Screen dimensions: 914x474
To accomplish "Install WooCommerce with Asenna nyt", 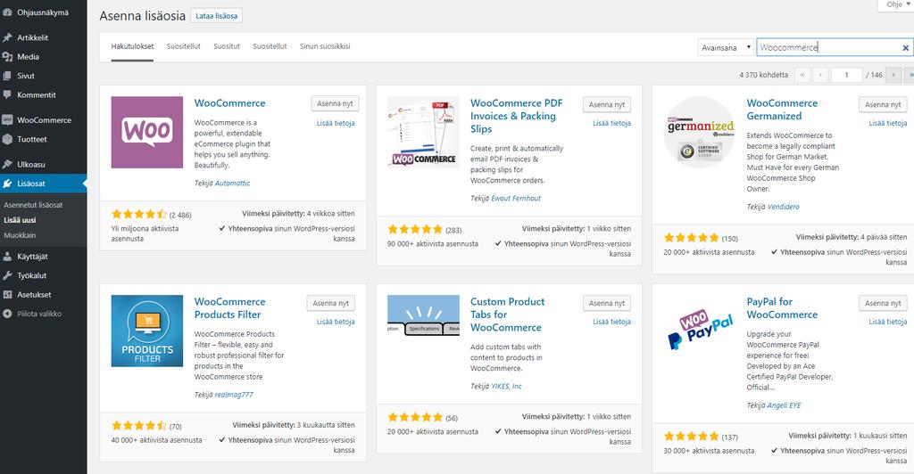I will click(x=336, y=103).
